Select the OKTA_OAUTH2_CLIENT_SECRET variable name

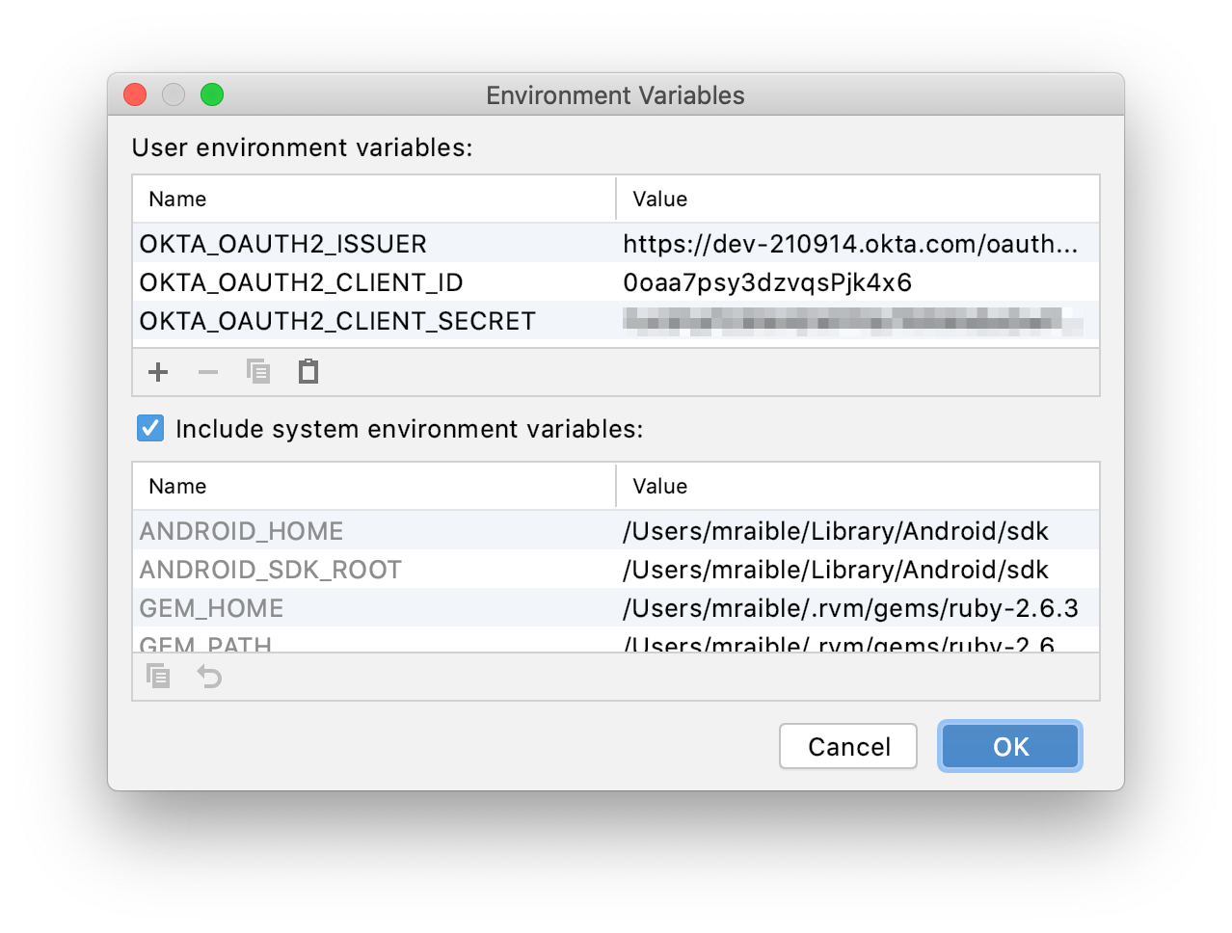click(337, 321)
